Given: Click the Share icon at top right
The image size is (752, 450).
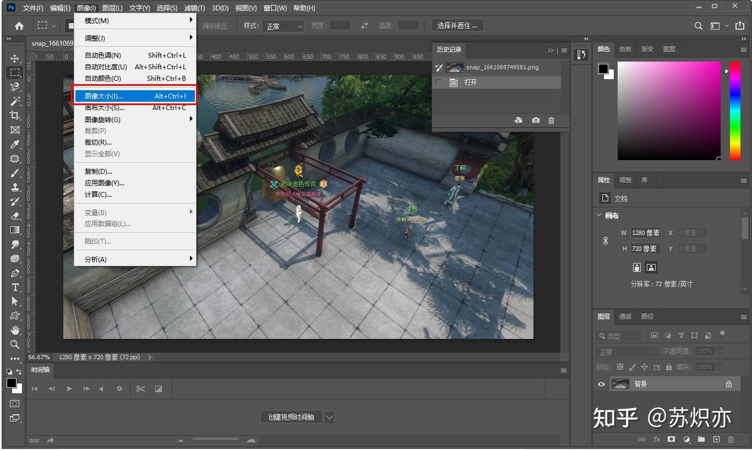Looking at the screenshot, I should (739, 26).
